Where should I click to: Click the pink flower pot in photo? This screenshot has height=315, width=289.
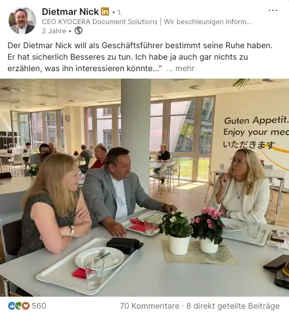click(x=208, y=230)
